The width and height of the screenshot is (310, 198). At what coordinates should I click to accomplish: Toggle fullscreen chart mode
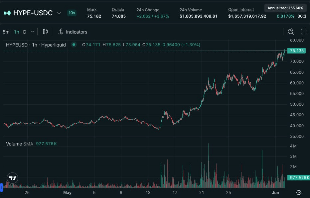[x=303, y=31]
